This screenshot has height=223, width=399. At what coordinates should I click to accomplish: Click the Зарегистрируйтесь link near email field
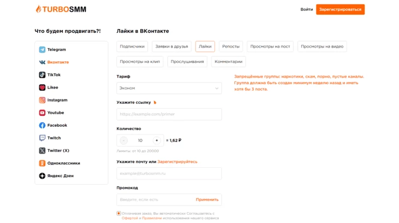[x=177, y=162]
